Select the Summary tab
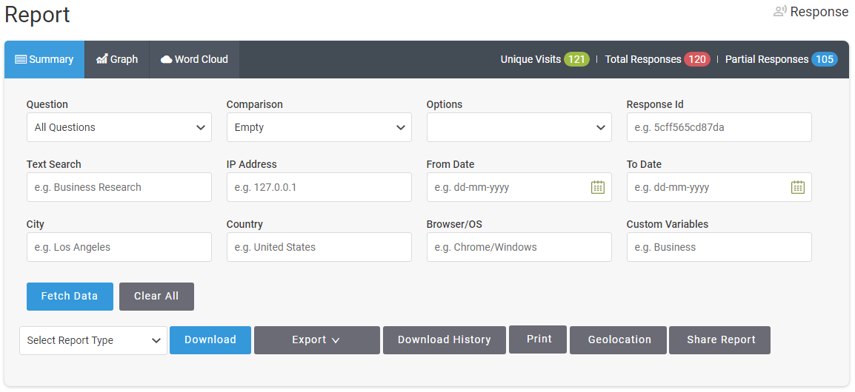Viewport: 855px width, 392px height. pos(44,59)
